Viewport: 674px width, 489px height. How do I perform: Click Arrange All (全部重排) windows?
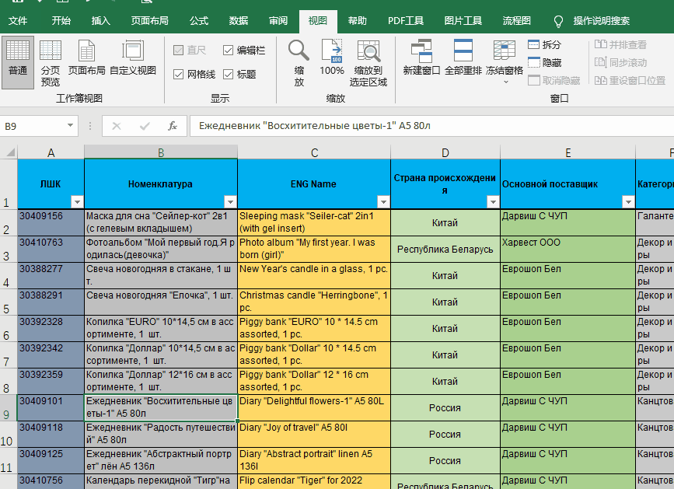pos(463,59)
